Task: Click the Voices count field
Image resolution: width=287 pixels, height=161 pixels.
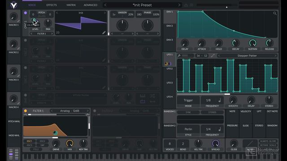Action: pos(170,144)
